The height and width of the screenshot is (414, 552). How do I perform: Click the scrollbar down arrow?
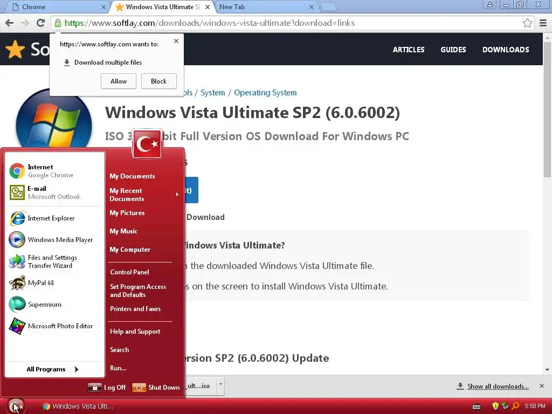pos(547,370)
